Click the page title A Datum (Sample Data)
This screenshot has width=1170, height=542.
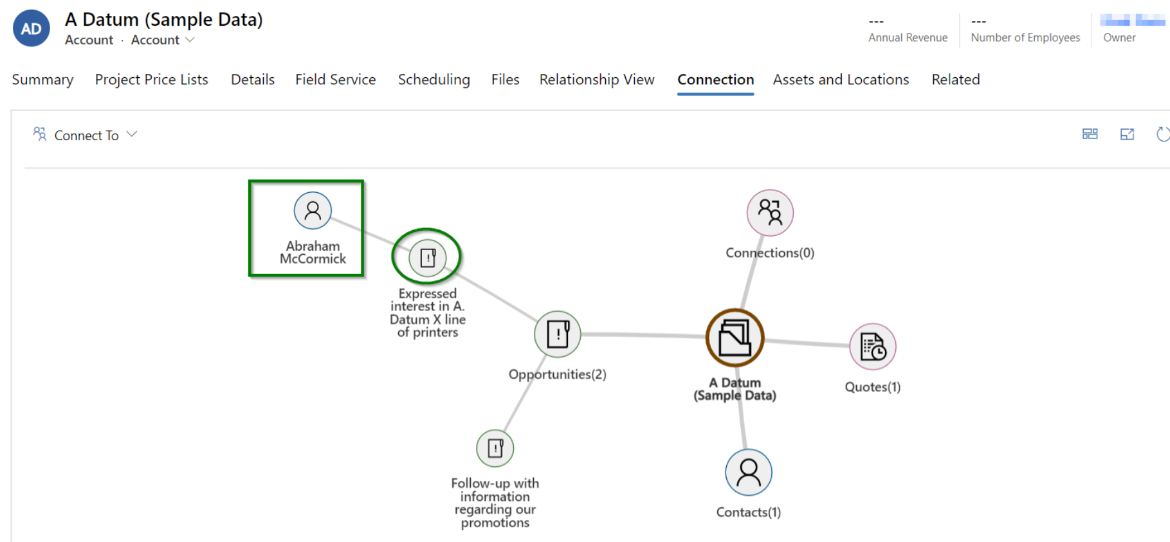[164, 20]
